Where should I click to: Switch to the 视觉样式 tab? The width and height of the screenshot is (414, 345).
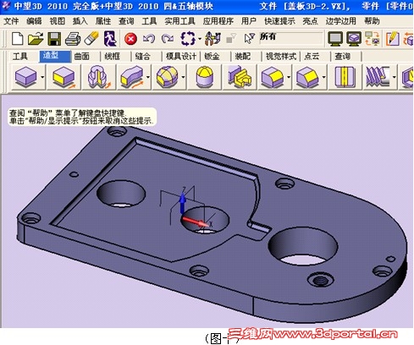[x=281, y=57]
